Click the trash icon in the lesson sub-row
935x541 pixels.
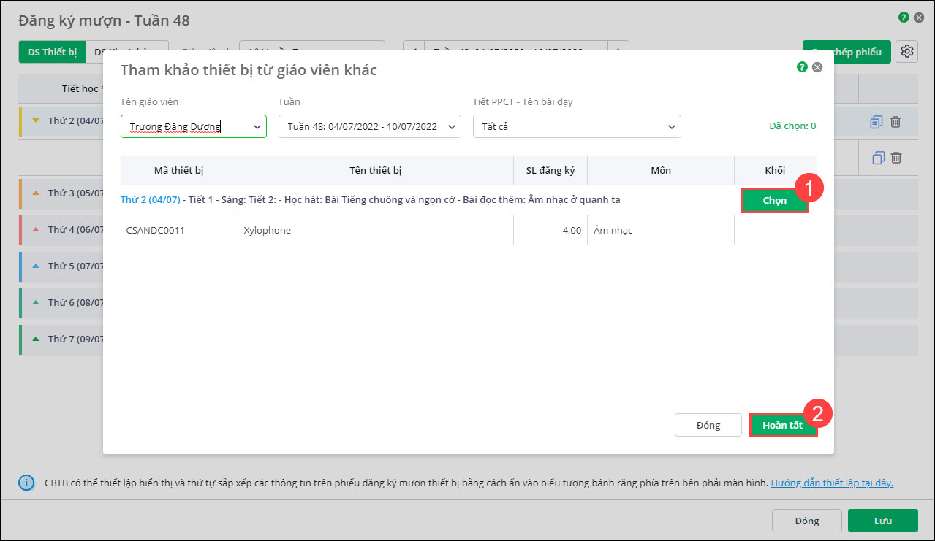tap(896, 157)
